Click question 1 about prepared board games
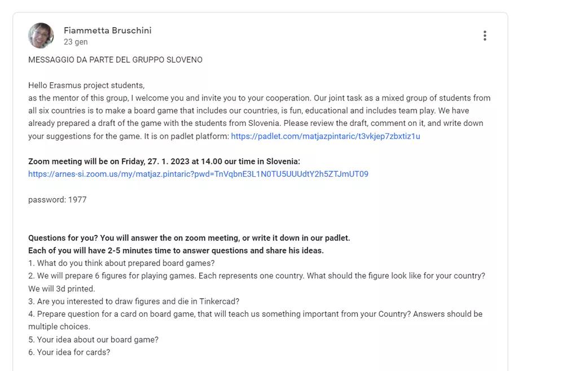Image resolution: width=575 pixels, height=371 pixels. tap(121, 263)
